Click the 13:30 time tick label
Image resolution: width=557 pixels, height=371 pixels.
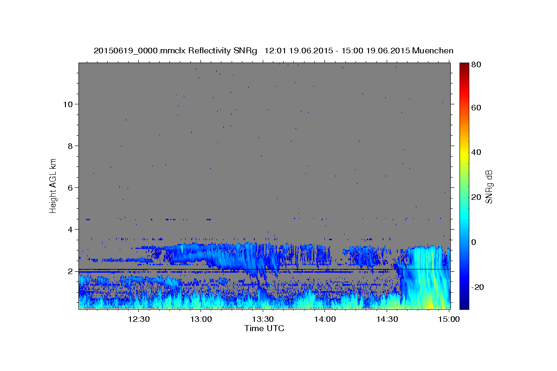pos(263,319)
